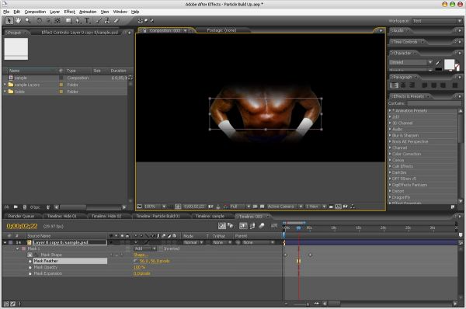Select the Hand tool

tap(19, 20)
